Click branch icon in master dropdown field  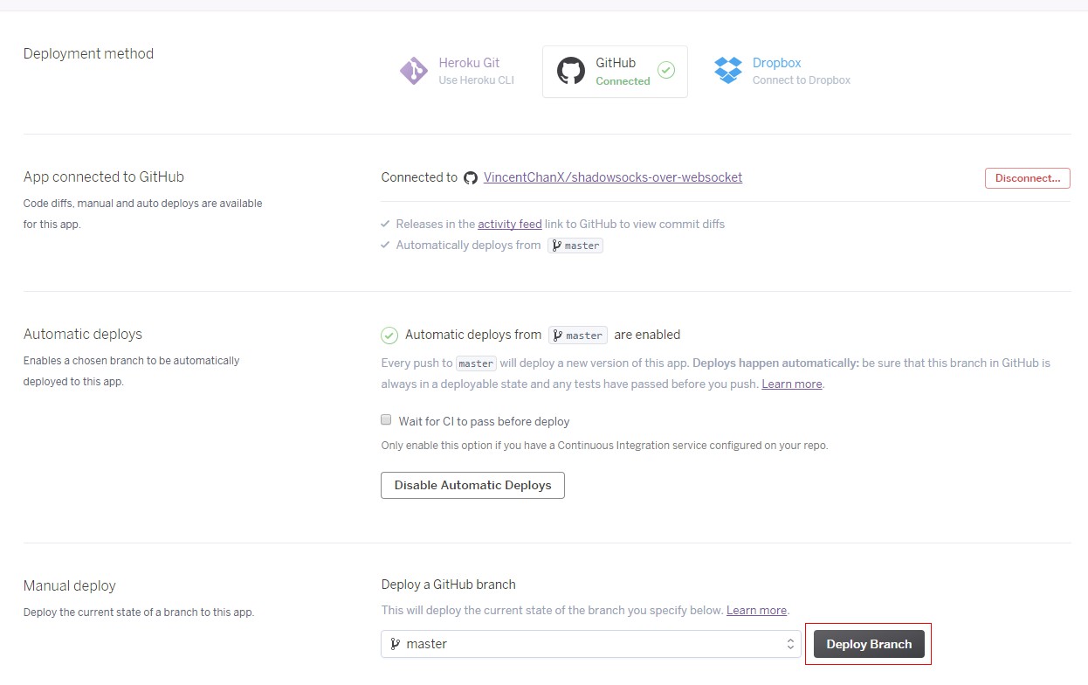396,644
